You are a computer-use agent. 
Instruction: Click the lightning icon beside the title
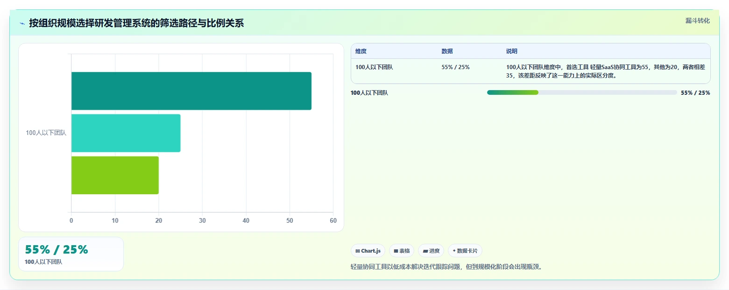point(22,23)
